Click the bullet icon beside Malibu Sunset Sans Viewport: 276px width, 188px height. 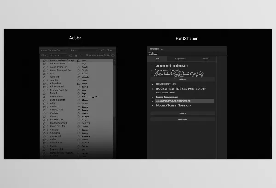point(153,106)
